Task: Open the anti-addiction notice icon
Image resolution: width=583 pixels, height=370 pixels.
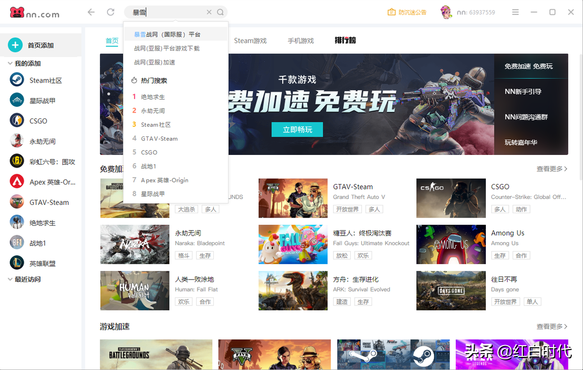Action: [392, 12]
